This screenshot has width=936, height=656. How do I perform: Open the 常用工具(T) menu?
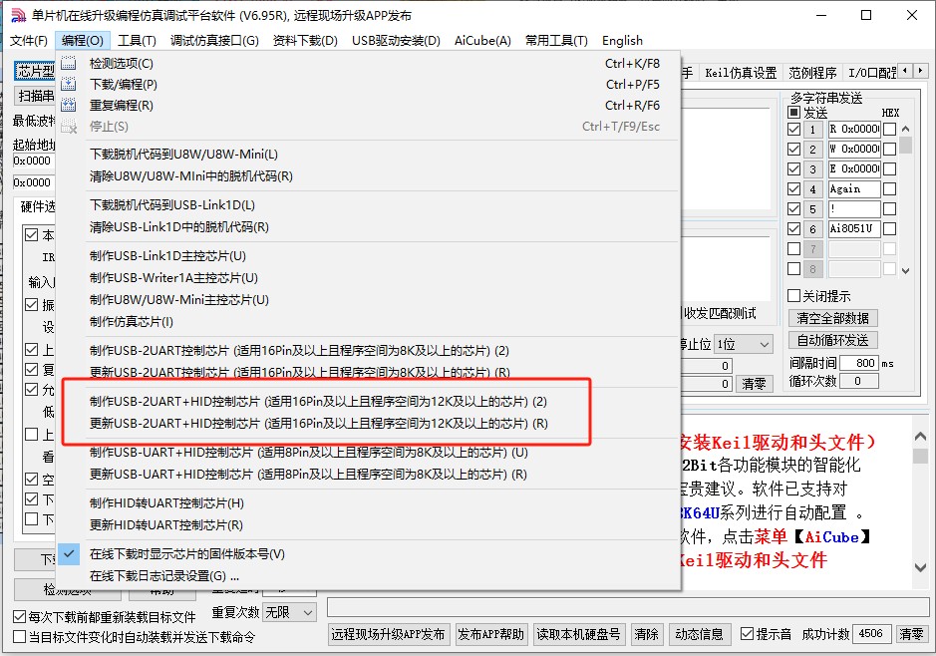click(x=556, y=41)
